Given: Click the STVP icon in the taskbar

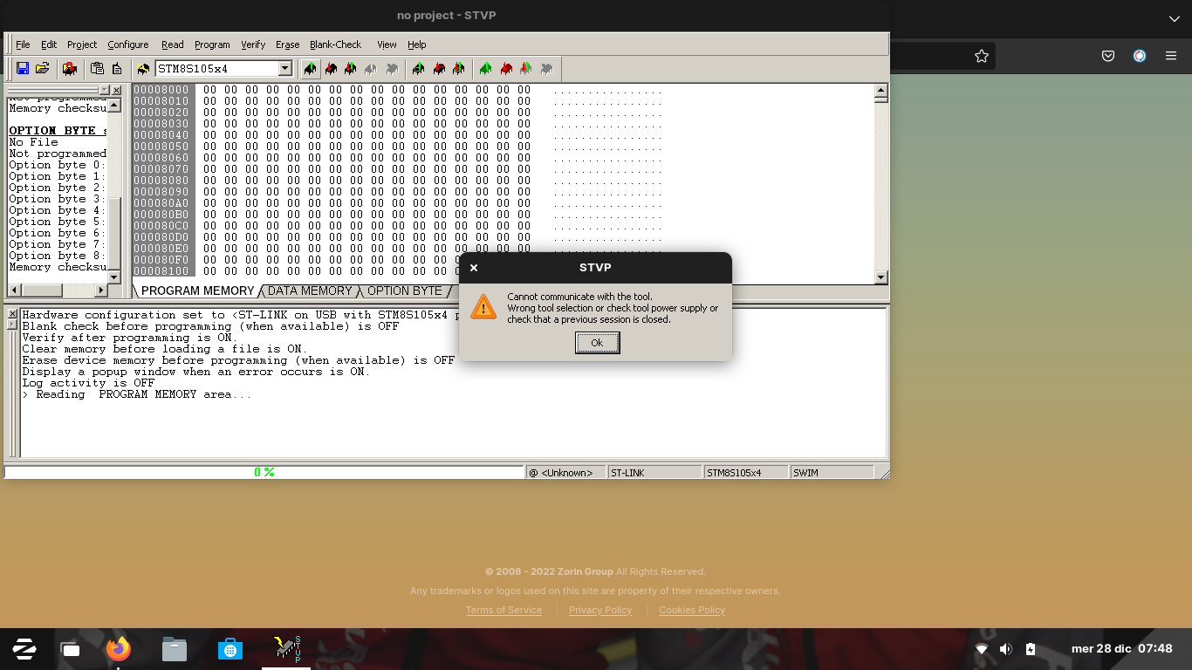Looking at the screenshot, I should pyautogui.click(x=287, y=649).
